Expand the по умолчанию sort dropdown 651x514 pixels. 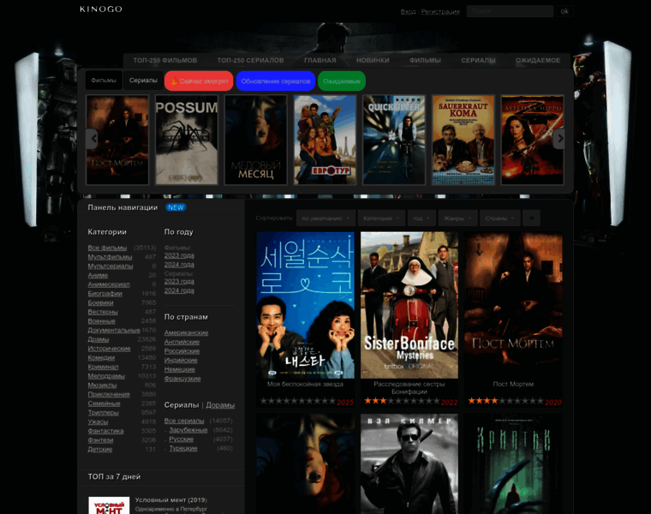(x=325, y=218)
